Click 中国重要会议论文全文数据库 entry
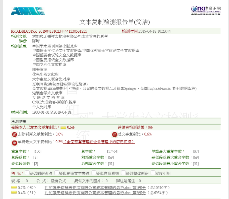The height and width of the screenshot is (199, 229). point(57,55)
